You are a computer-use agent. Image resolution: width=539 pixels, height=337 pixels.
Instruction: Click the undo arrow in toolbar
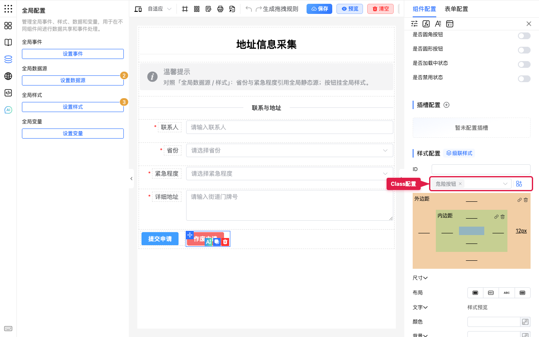tap(249, 9)
